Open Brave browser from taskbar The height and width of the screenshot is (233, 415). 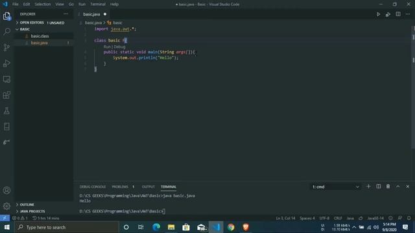[246, 227]
